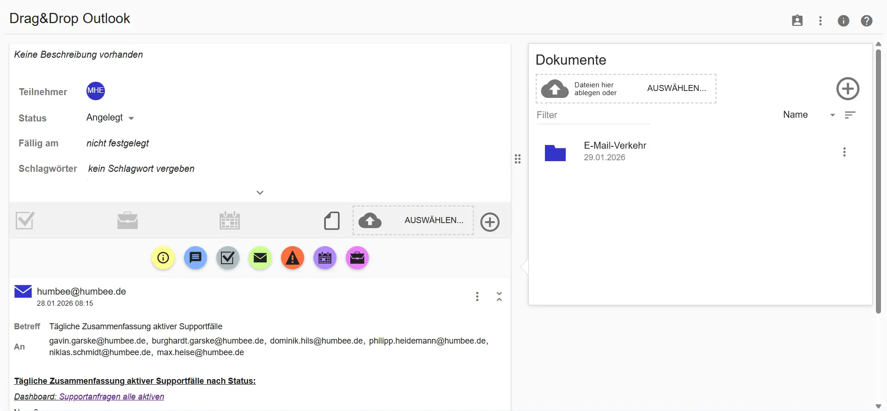
Task: Click the Dokumente plus circle add button
Action: 848,89
